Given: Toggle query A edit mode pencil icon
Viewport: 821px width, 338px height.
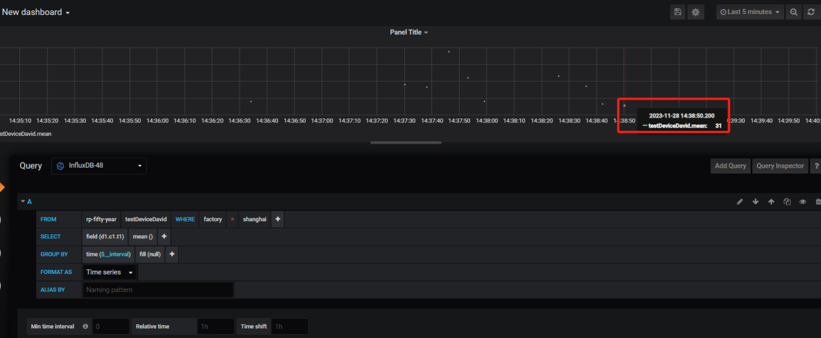Looking at the screenshot, I should pos(740,202).
